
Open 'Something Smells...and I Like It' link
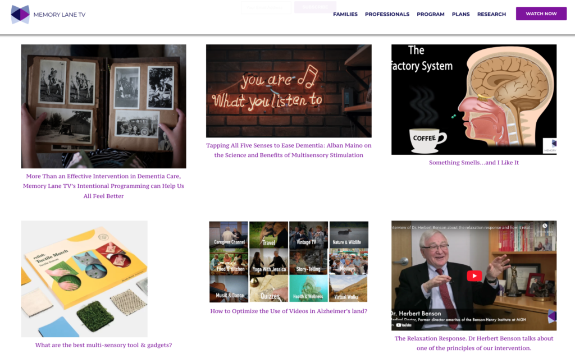tap(474, 163)
